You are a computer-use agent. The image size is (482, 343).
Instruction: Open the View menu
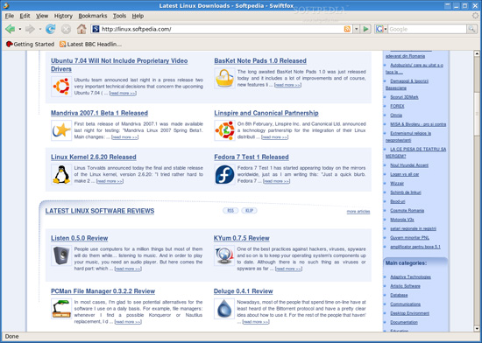(x=42, y=16)
